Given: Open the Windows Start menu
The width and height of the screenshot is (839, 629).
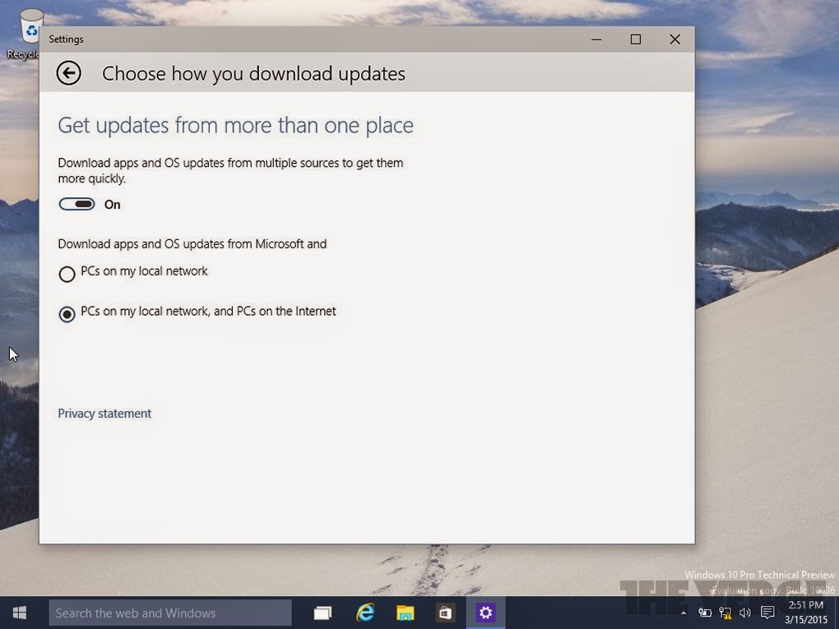Looking at the screenshot, I should [20, 613].
